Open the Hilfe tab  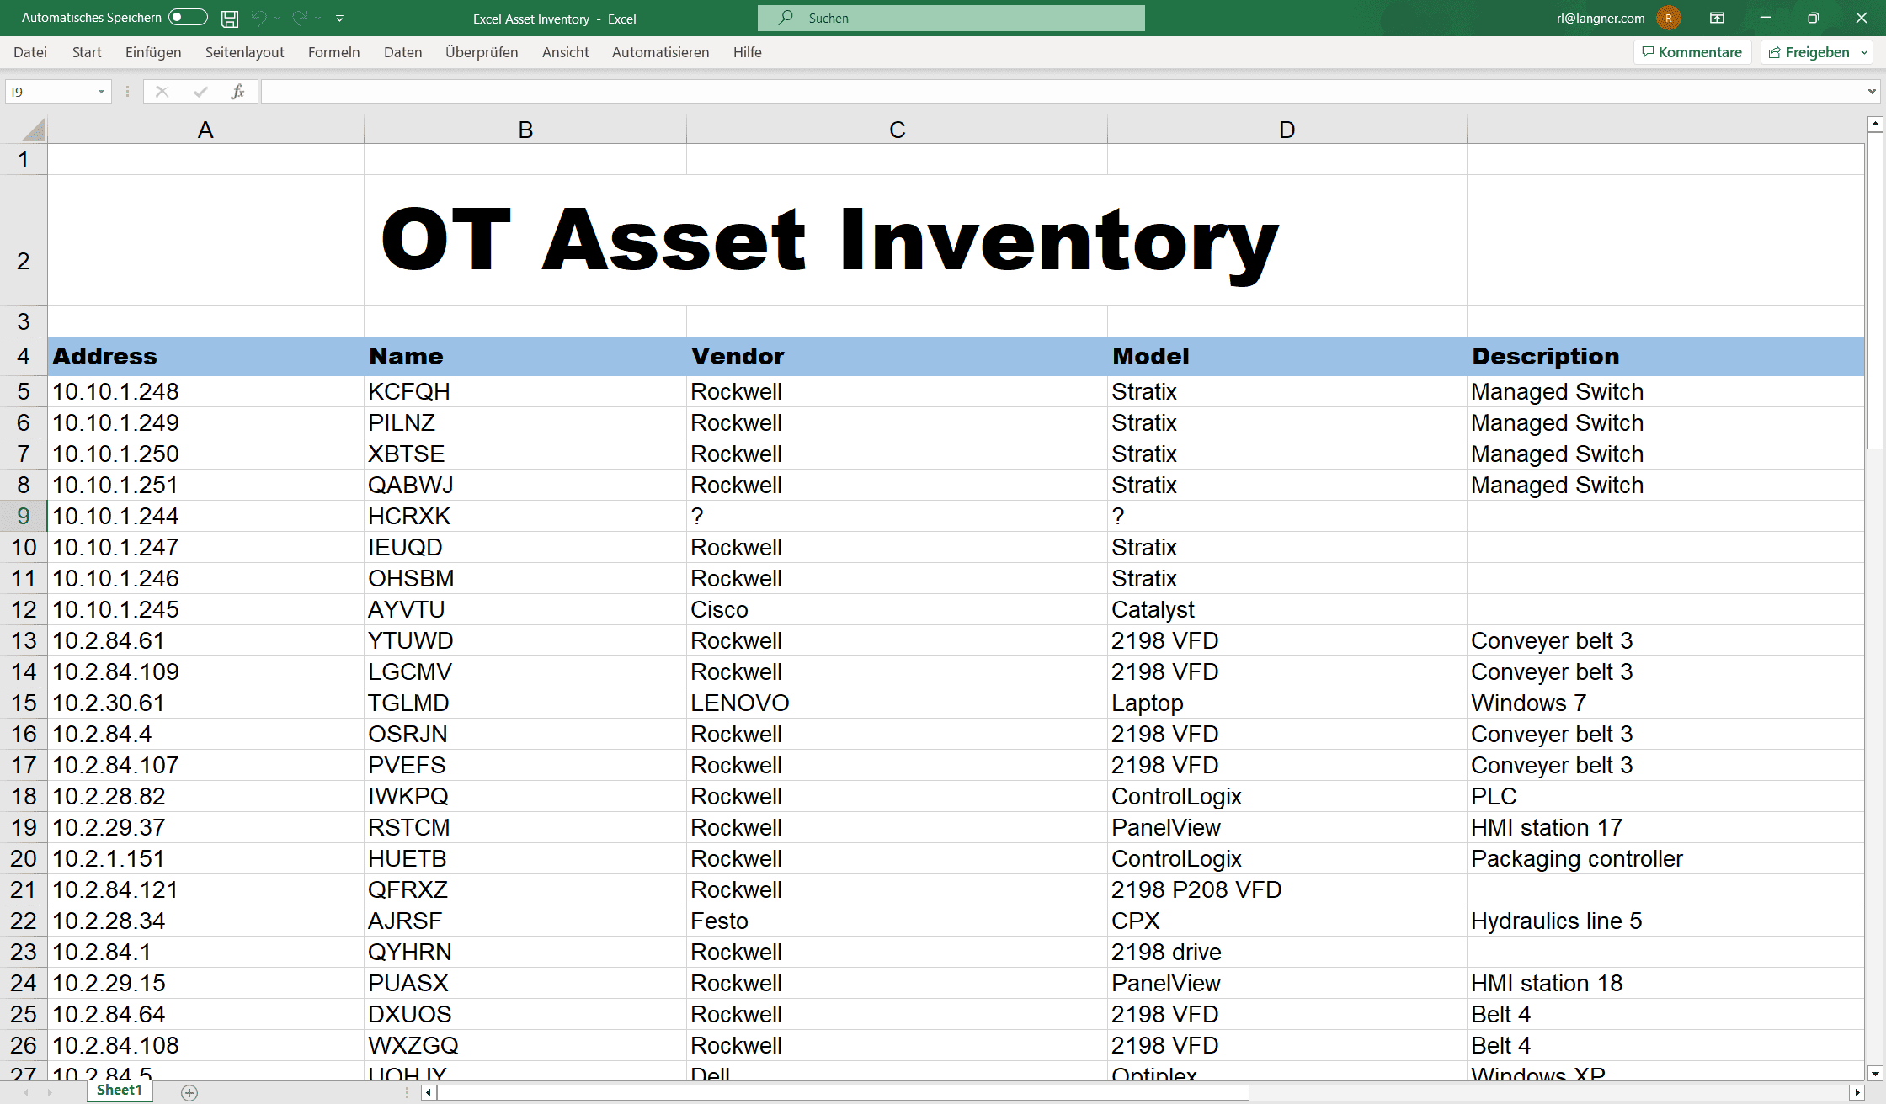(748, 52)
